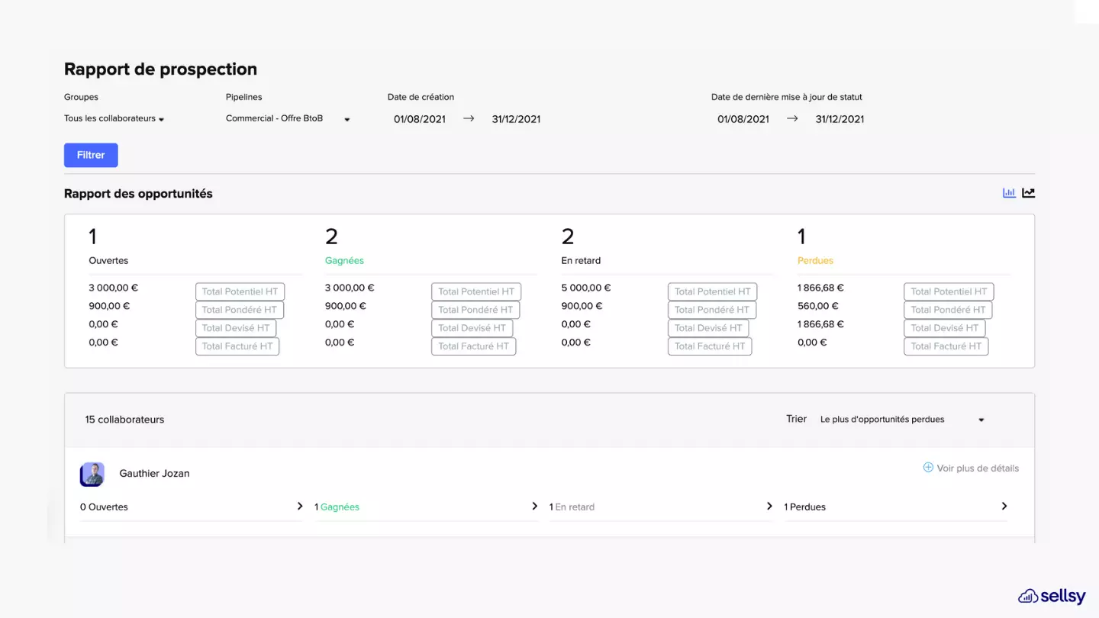Screen dimensions: 1099x618
Task: Click Total Potentiel HT tag under Ouvertes
Action: [240, 291]
